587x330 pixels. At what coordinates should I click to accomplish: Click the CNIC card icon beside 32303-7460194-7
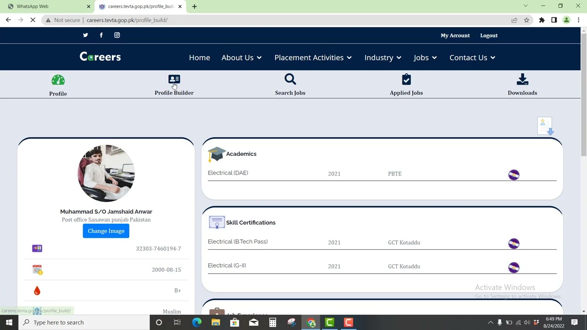point(37,248)
